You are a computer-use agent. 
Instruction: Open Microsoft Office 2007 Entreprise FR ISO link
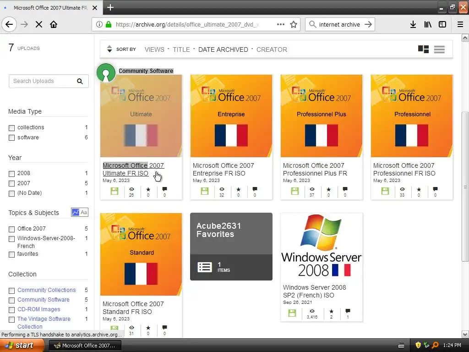(x=223, y=170)
